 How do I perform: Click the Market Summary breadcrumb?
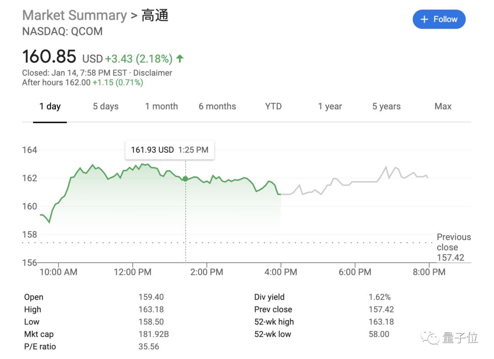(75, 15)
